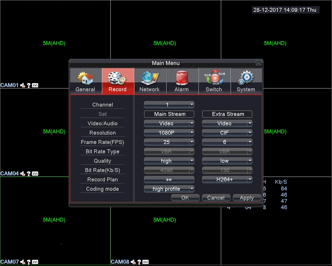Click 5M(AHD) text in CAM08 pane
The height and width of the screenshot is (266, 332).
(165, 220)
